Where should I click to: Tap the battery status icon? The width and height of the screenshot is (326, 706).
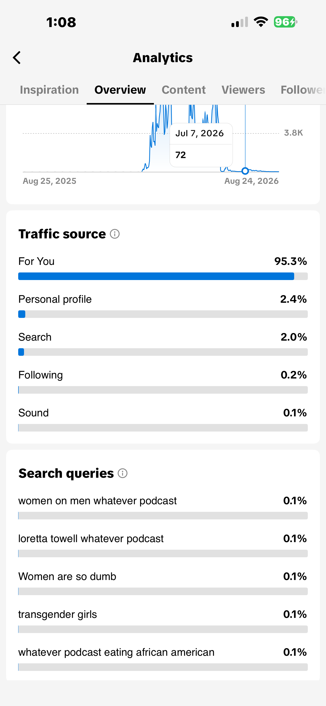285,22
